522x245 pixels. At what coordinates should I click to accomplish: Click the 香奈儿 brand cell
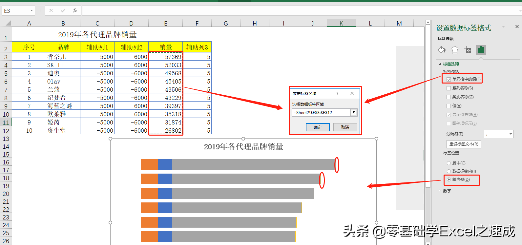pos(63,57)
